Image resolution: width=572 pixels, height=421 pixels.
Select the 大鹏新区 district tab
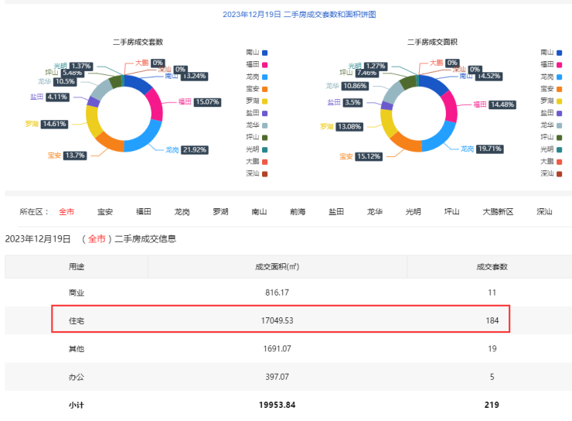[x=497, y=211]
